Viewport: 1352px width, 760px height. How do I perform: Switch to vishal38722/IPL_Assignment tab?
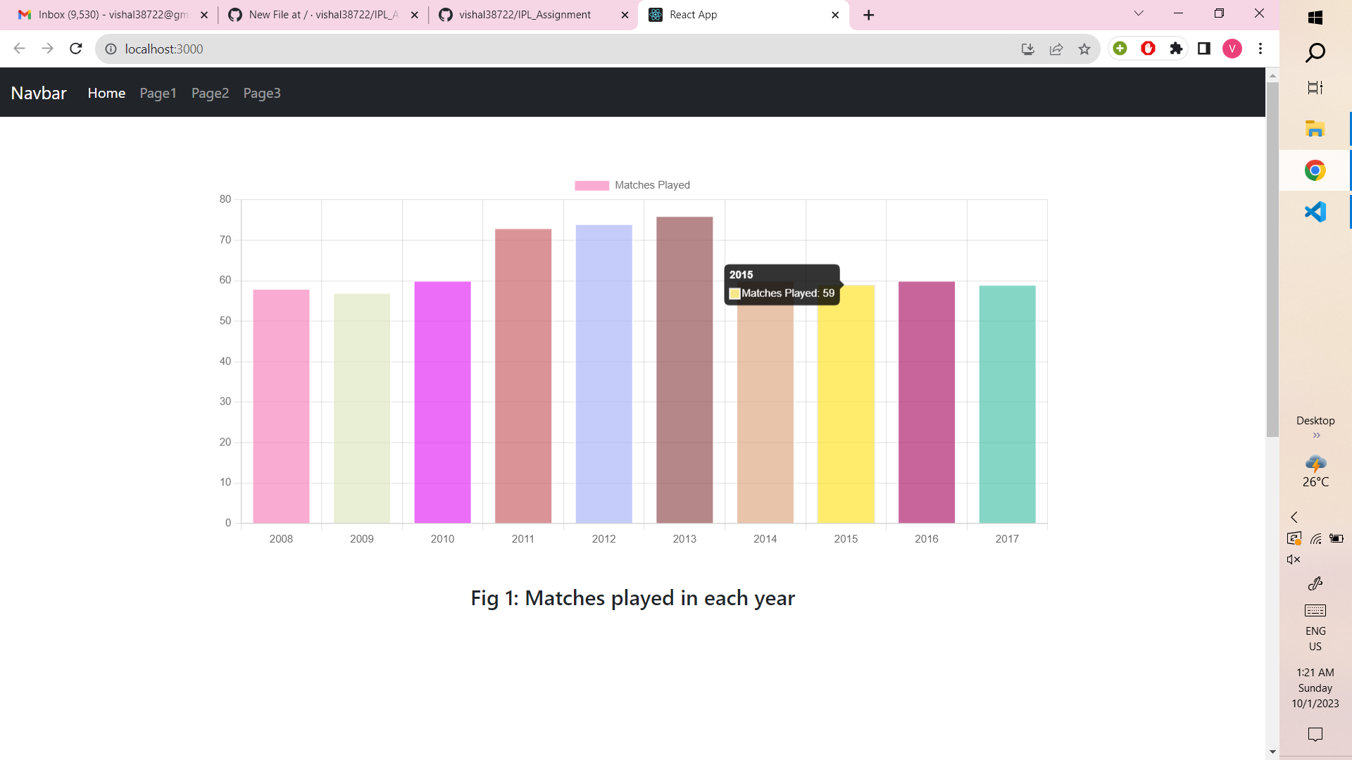point(533,15)
